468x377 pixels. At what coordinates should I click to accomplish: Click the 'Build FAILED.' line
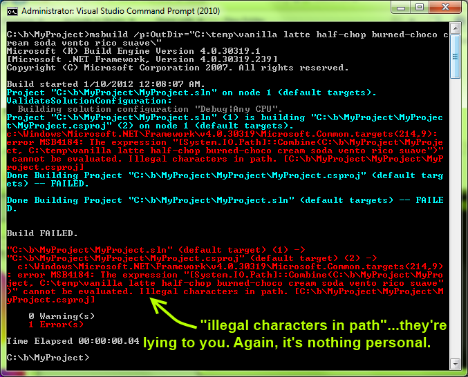(42, 233)
